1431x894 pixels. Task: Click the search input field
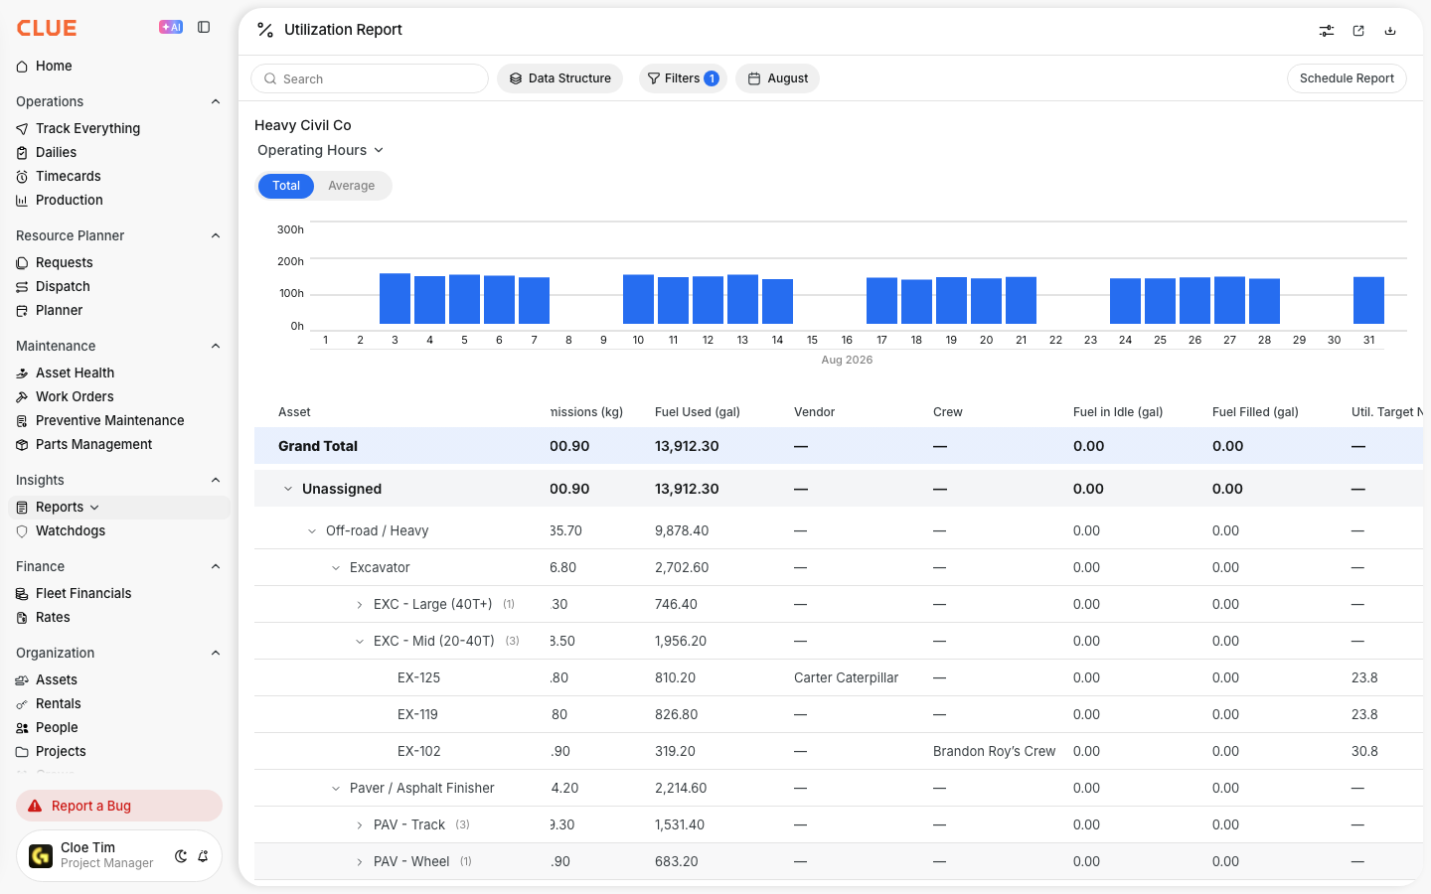coord(370,78)
